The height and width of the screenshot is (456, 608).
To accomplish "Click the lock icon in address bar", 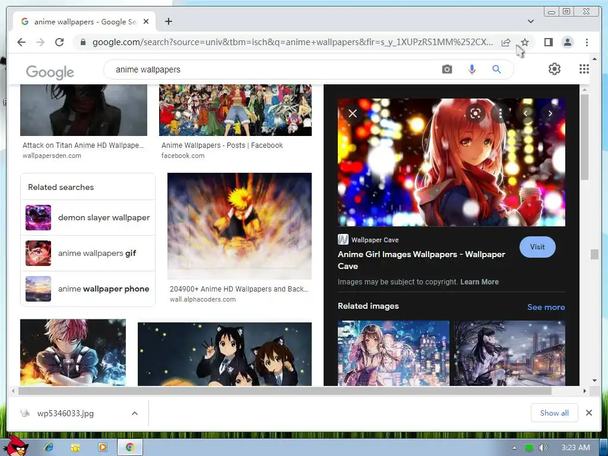I will pyautogui.click(x=83, y=42).
